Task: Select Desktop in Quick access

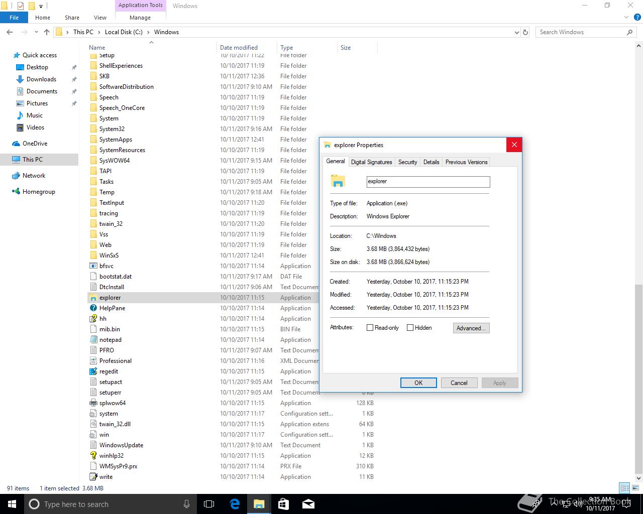Action: [x=37, y=67]
